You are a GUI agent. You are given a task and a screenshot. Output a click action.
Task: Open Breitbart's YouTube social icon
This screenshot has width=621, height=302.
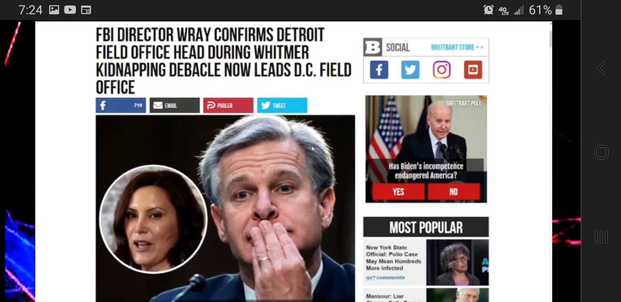point(473,70)
